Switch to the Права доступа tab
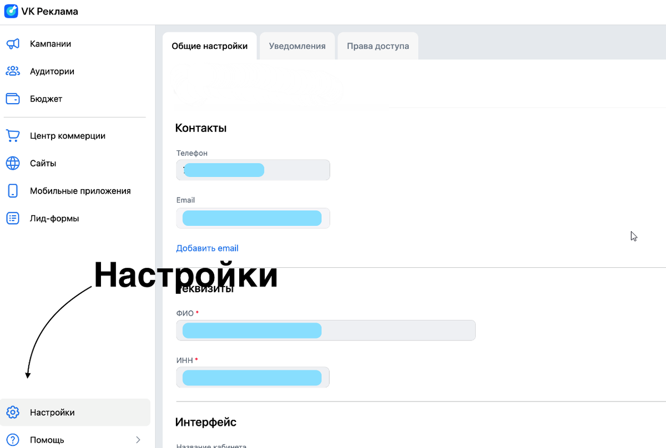The height and width of the screenshot is (448, 666). coord(378,46)
